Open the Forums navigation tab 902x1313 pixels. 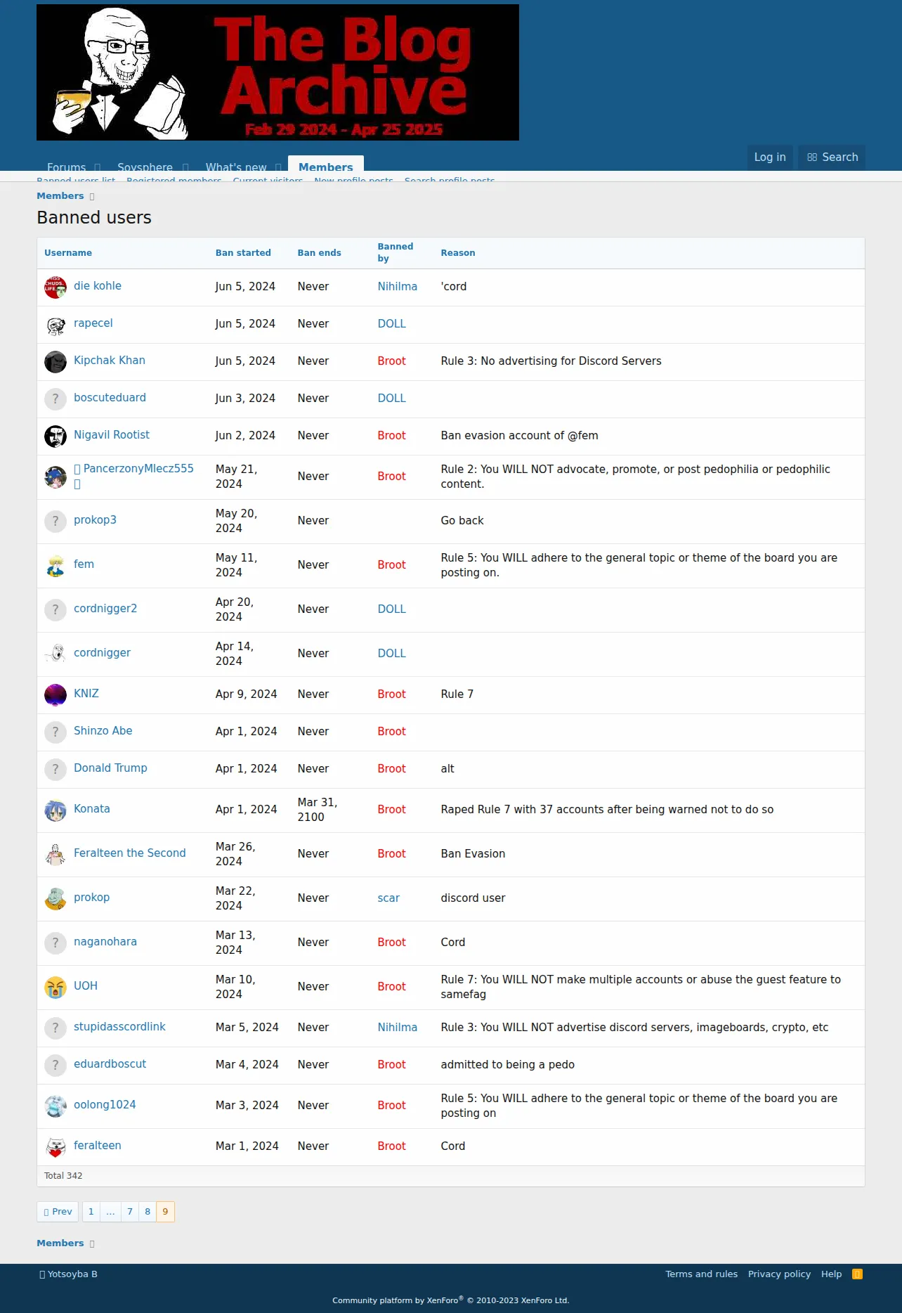[x=66, y=167]
